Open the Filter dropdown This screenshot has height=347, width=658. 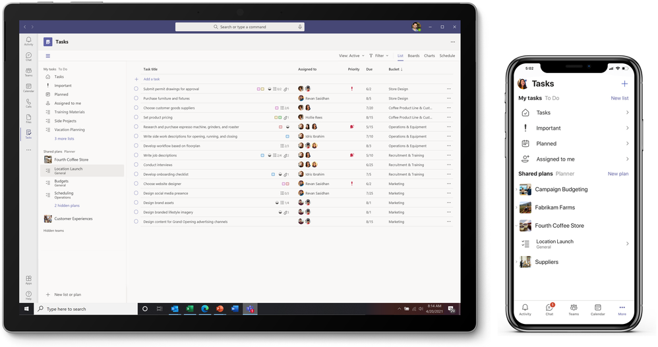379,56
